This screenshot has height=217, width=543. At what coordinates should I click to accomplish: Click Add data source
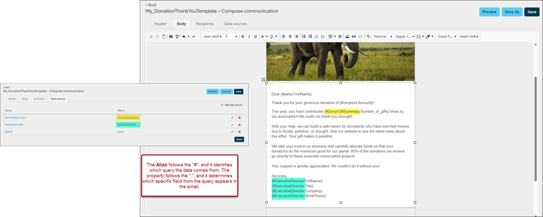click(232, 104)
